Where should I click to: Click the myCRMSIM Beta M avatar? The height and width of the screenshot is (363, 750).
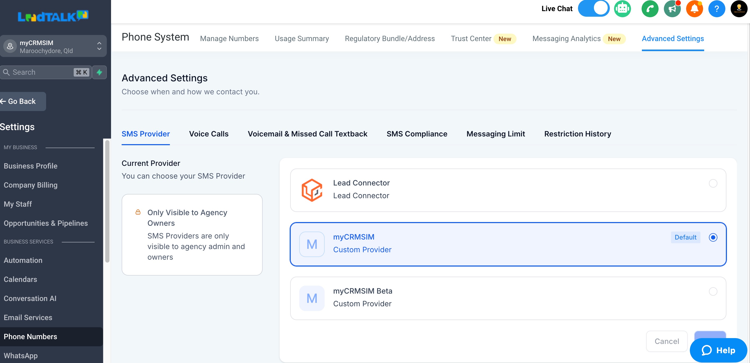pos(312,298)
